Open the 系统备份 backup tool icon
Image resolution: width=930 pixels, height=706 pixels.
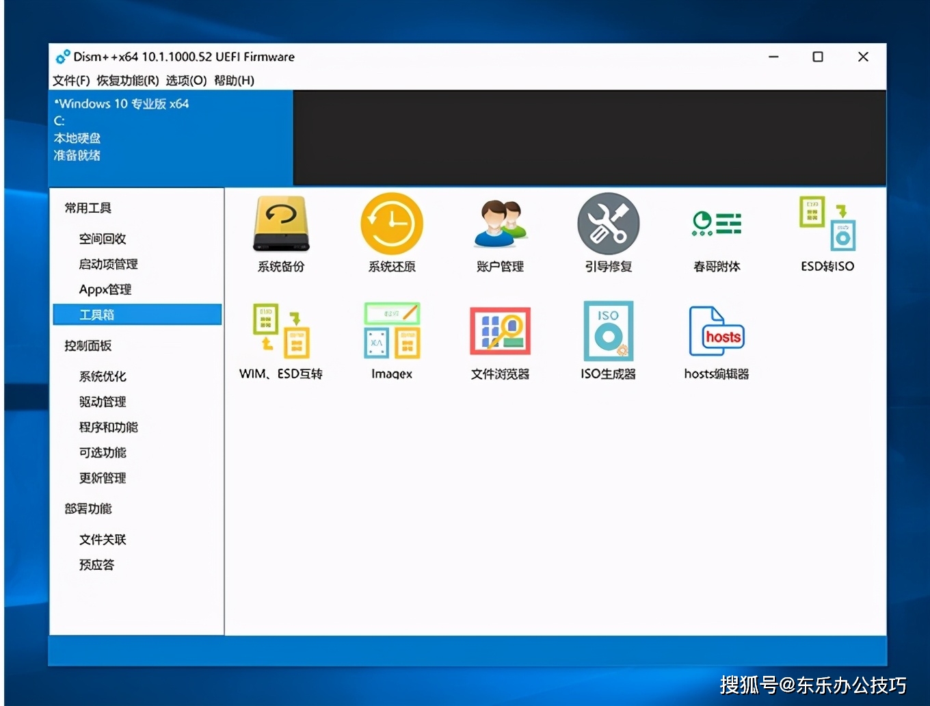pyautogui.click(x=281, y=224)
